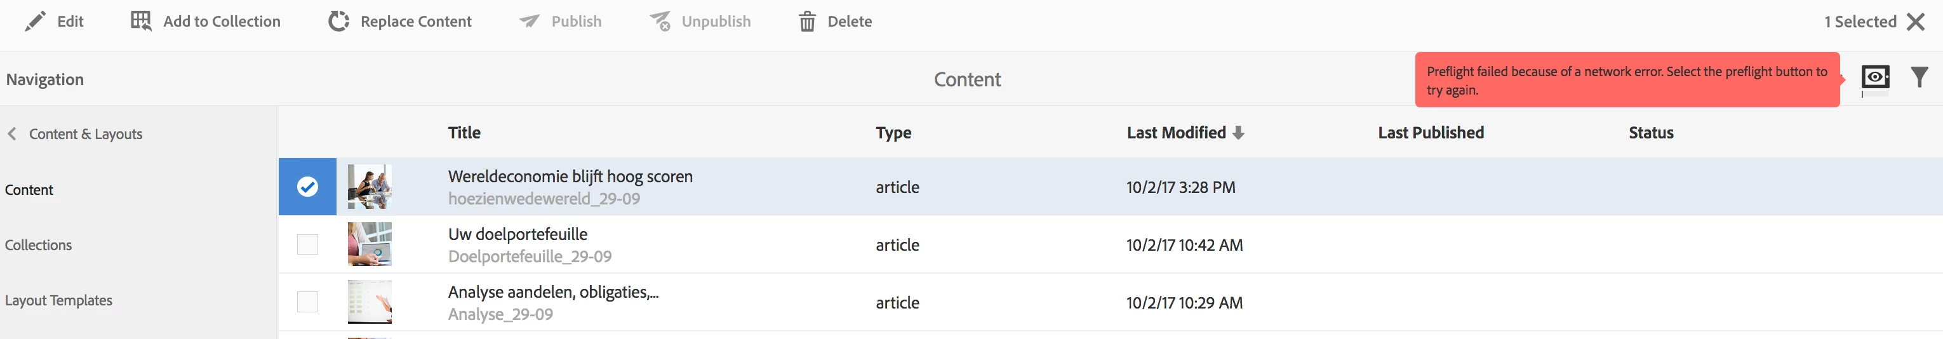Click the Unpublish icon
This screenshot has width=1943, height=339.
click(x=661, y=21)
